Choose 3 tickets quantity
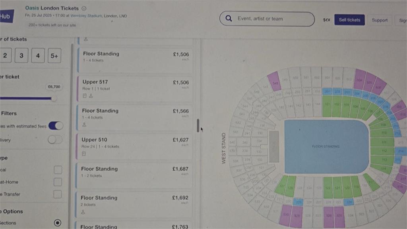The image size is (407, 229). click(x=21, y=55)
